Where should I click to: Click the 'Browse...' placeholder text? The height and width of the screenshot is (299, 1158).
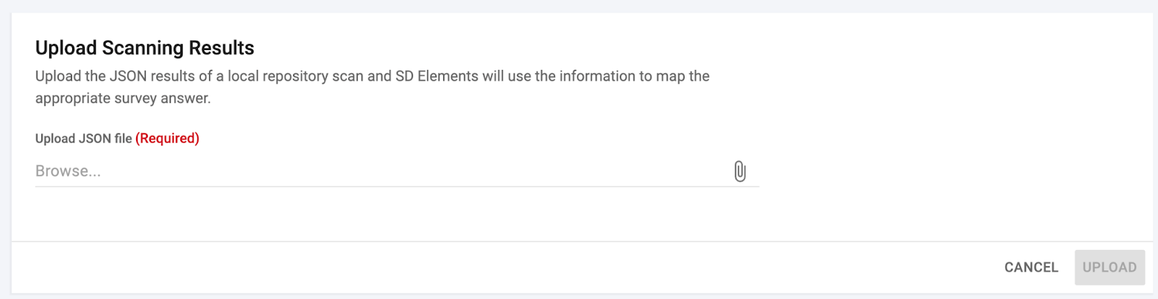[x=68, y=171]
